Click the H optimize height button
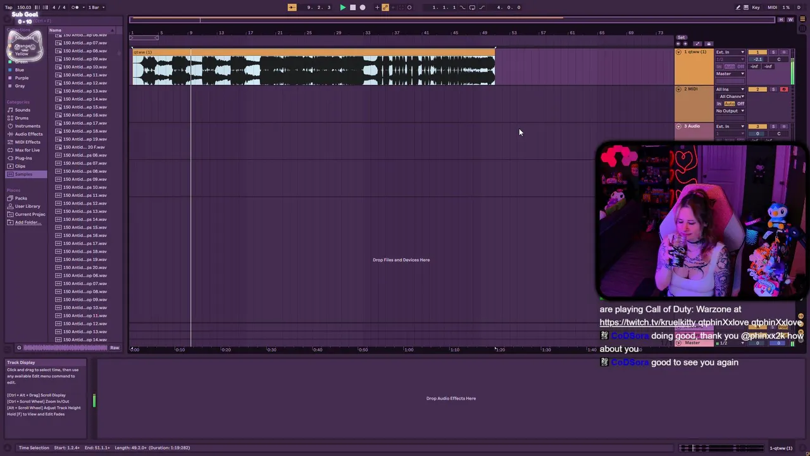 click(x=781, y=20)
